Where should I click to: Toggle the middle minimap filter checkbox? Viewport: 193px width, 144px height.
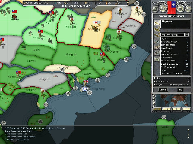(x=154, y=100)
